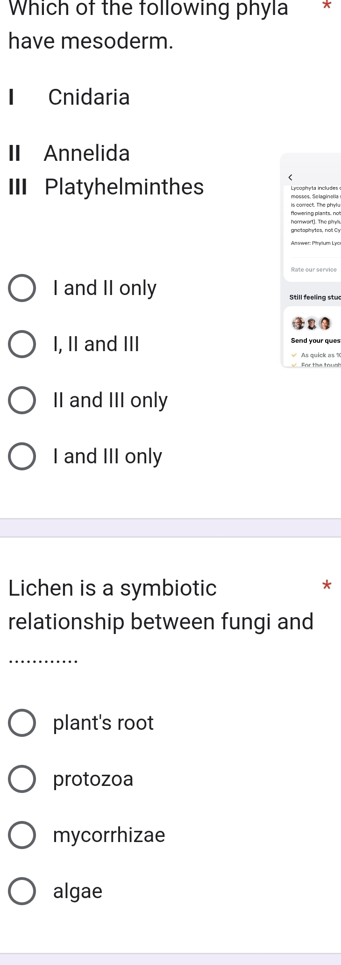The height and width of the screenshot is (965, 341).
Task: Select the 'I and II only' option
Action: (21, 288)
